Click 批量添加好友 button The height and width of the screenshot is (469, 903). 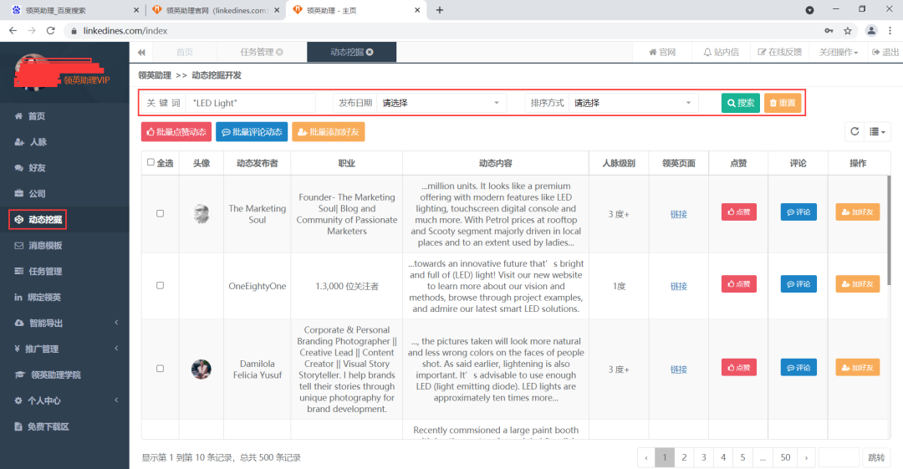click(x=329, y=132)
